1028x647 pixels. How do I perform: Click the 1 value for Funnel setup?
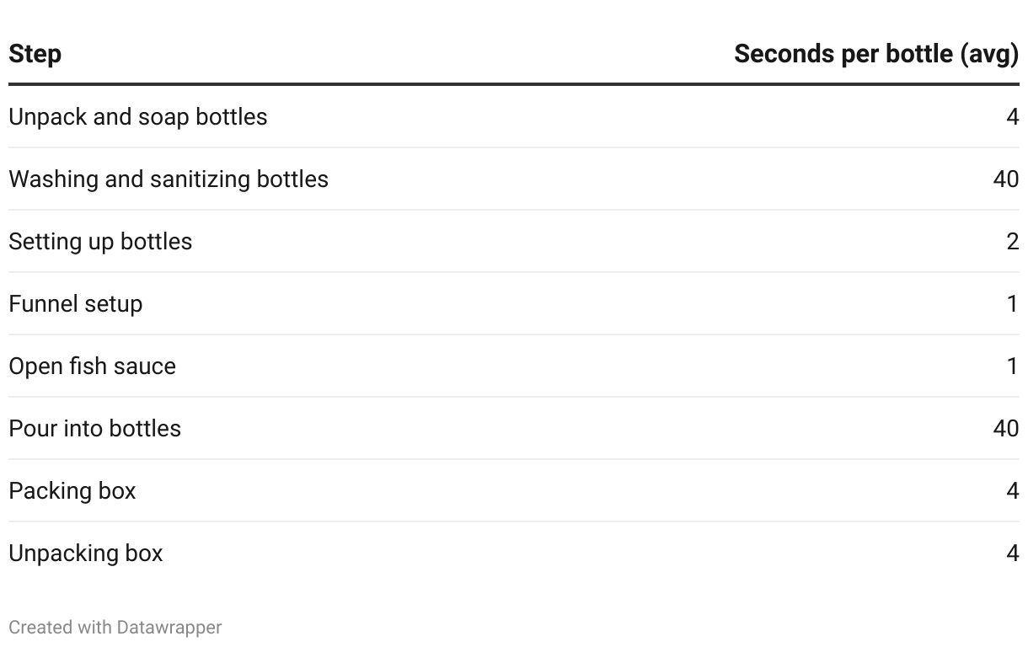1014,303
